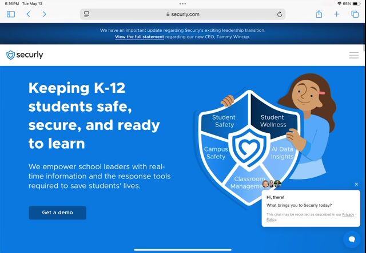Go back to previous page
Screen dimensions: 366x253
pos(29,14)
